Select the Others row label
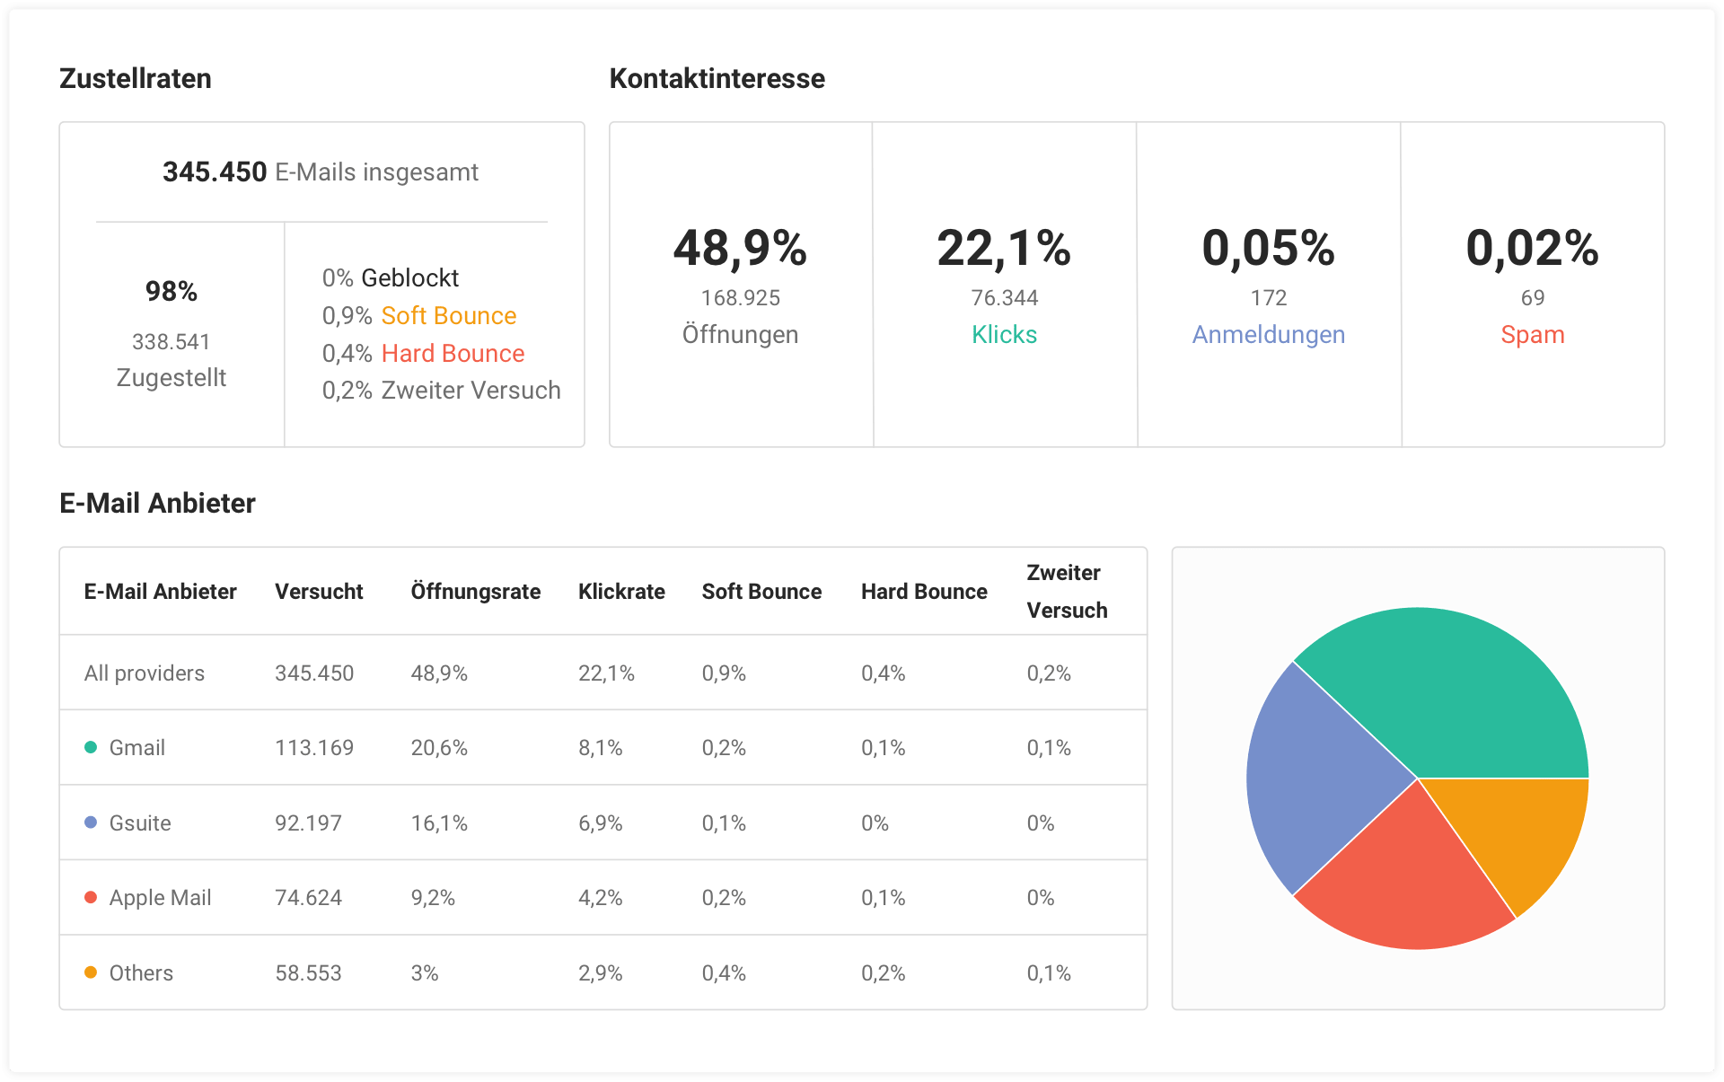 click(x=141, y=973)
